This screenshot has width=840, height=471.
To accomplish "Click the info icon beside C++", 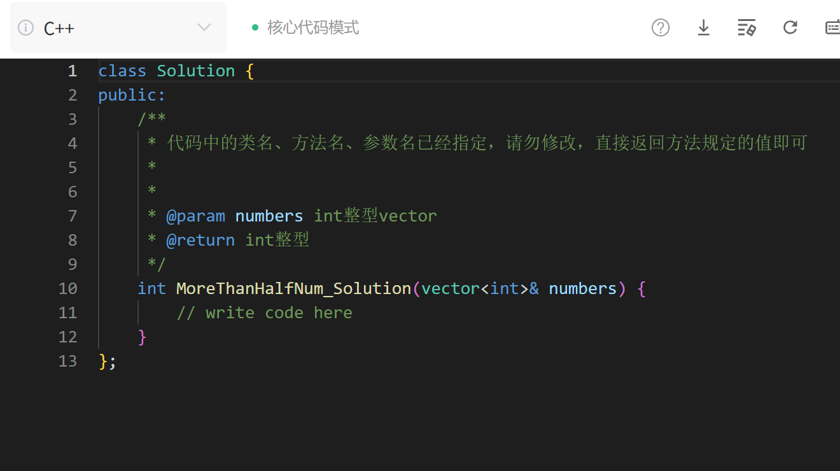I will tap(25, 27).
